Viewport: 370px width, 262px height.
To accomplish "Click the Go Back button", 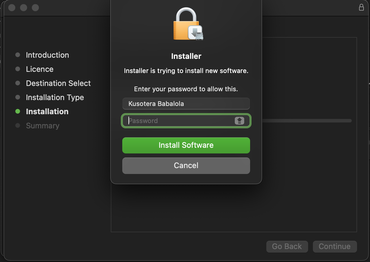I will click(x=287, y=246).
